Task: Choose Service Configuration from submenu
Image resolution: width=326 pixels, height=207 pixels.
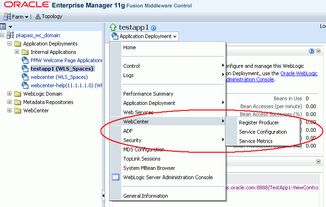Action: 263,132
